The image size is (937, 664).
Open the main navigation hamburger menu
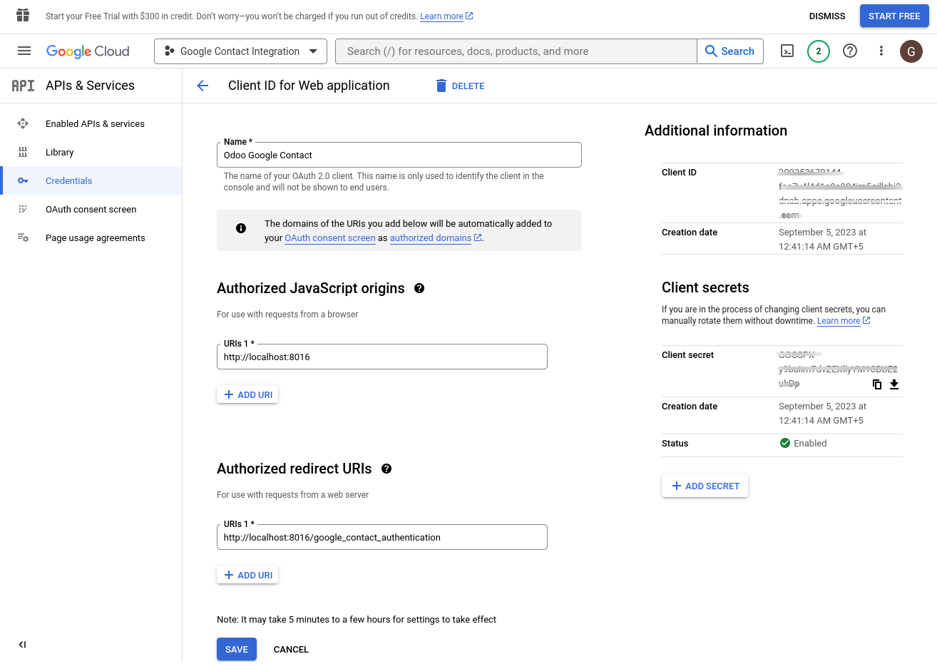pyautogui.click(x=24, y=51)
